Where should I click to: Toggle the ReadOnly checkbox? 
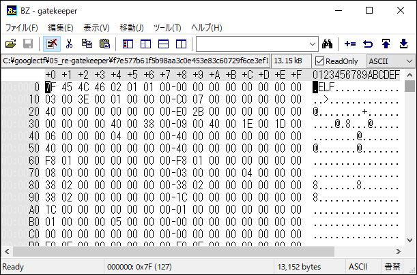pyautogui.click(x=319, y=61)
